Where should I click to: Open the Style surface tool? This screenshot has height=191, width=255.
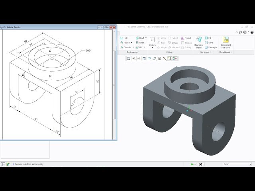(209, 43)
